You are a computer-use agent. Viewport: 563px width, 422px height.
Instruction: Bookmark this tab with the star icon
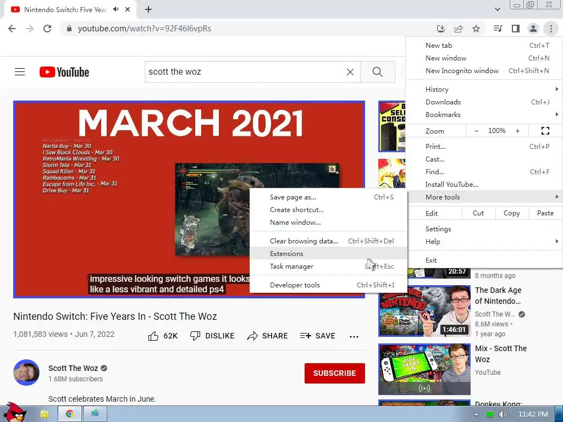click(x=476, y=29)
